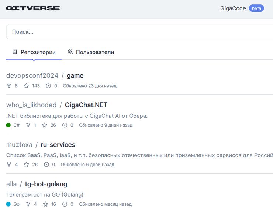Click the text Обновлено месяц назад
The height and width of the screenshot is (208, 273).
pos(106,204)
